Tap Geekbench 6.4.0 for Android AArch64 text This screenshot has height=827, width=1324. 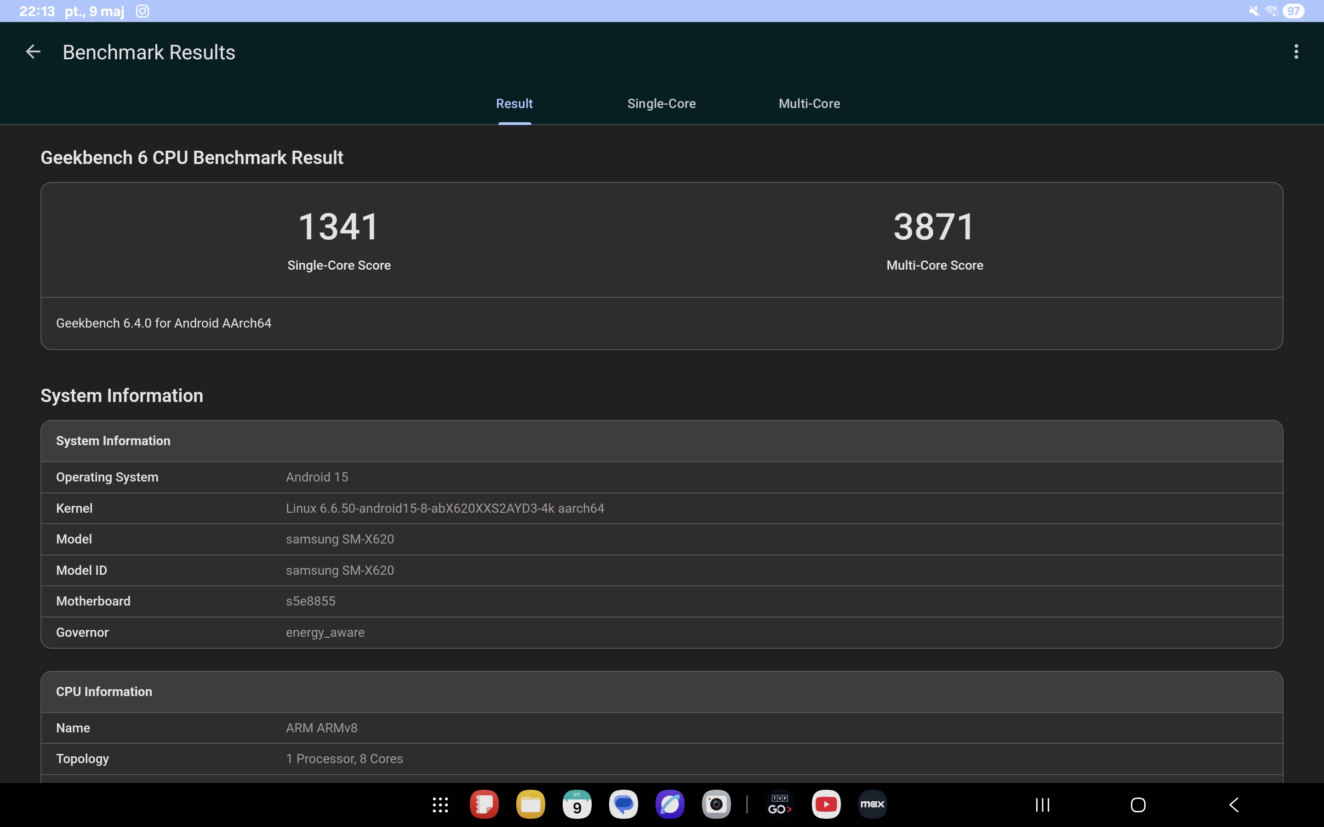tap(164, 323)
